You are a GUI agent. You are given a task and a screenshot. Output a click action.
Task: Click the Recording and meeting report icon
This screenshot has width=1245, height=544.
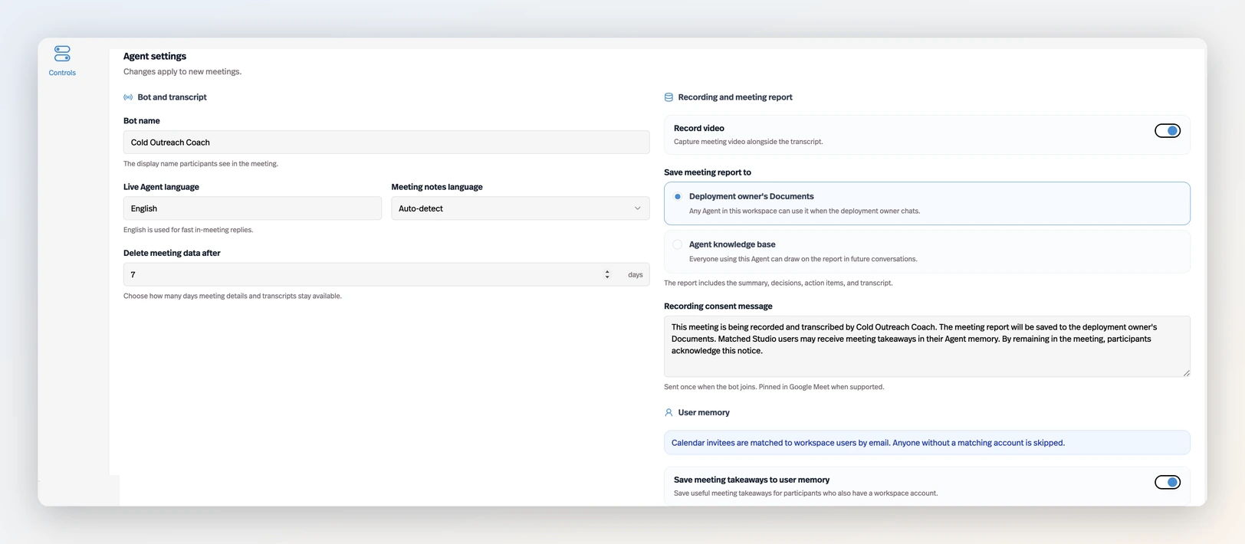(668, 97)
